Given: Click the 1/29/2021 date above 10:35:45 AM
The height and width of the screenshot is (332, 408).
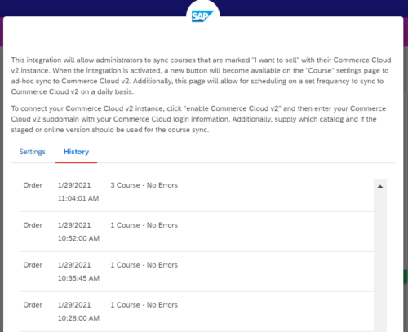Looking at the screenshot, I should (74, 265).
